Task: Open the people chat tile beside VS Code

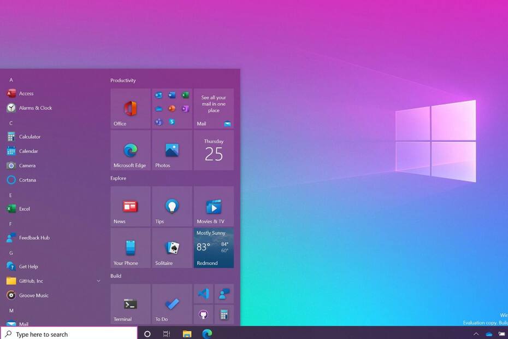Action: coord(224,294)
